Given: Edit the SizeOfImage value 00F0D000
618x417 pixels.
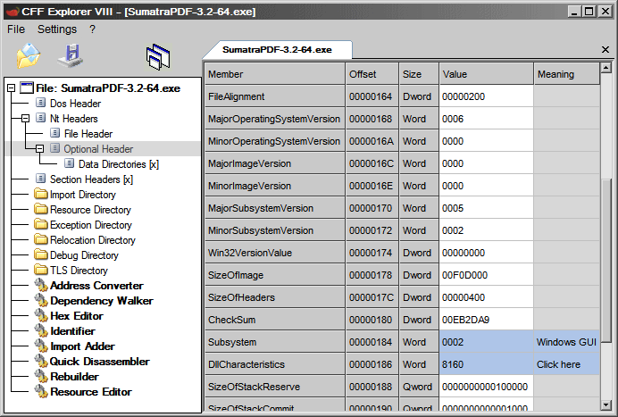Looking at the screenshot, I should pyautogui.click(x=487, y=275).
